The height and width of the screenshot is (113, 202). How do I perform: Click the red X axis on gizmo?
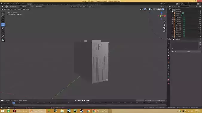165,16
